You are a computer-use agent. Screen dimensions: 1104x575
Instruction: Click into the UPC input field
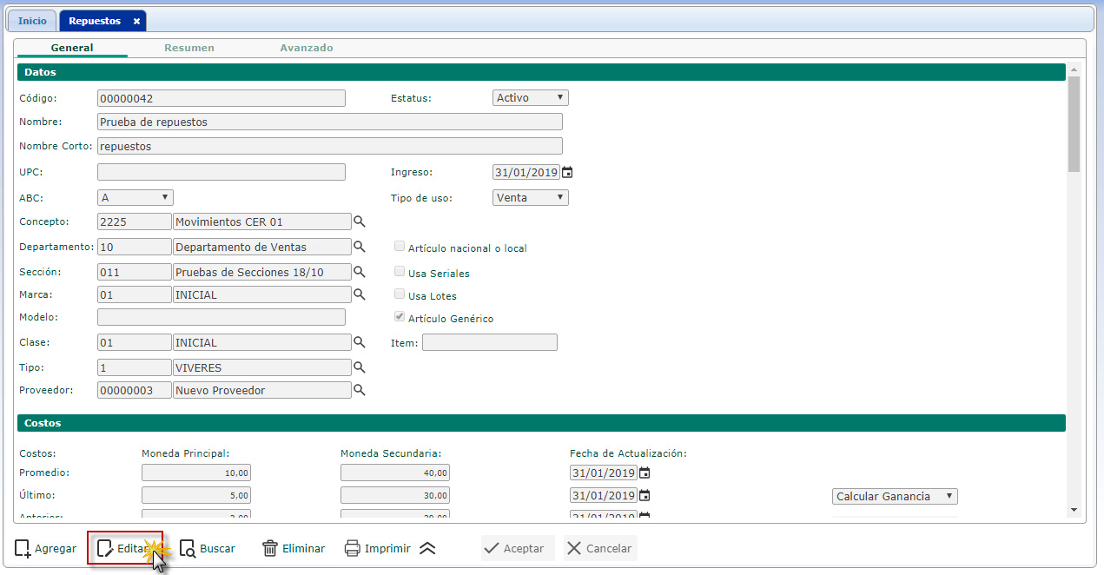[221, 172]
